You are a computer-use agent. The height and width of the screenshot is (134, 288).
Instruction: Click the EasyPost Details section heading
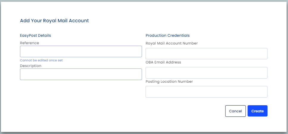click(x=35, y=36)
